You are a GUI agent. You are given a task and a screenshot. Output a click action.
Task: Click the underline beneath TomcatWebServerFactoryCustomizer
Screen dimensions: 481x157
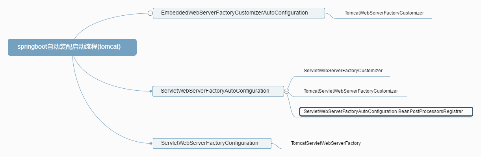coord(384,18)
